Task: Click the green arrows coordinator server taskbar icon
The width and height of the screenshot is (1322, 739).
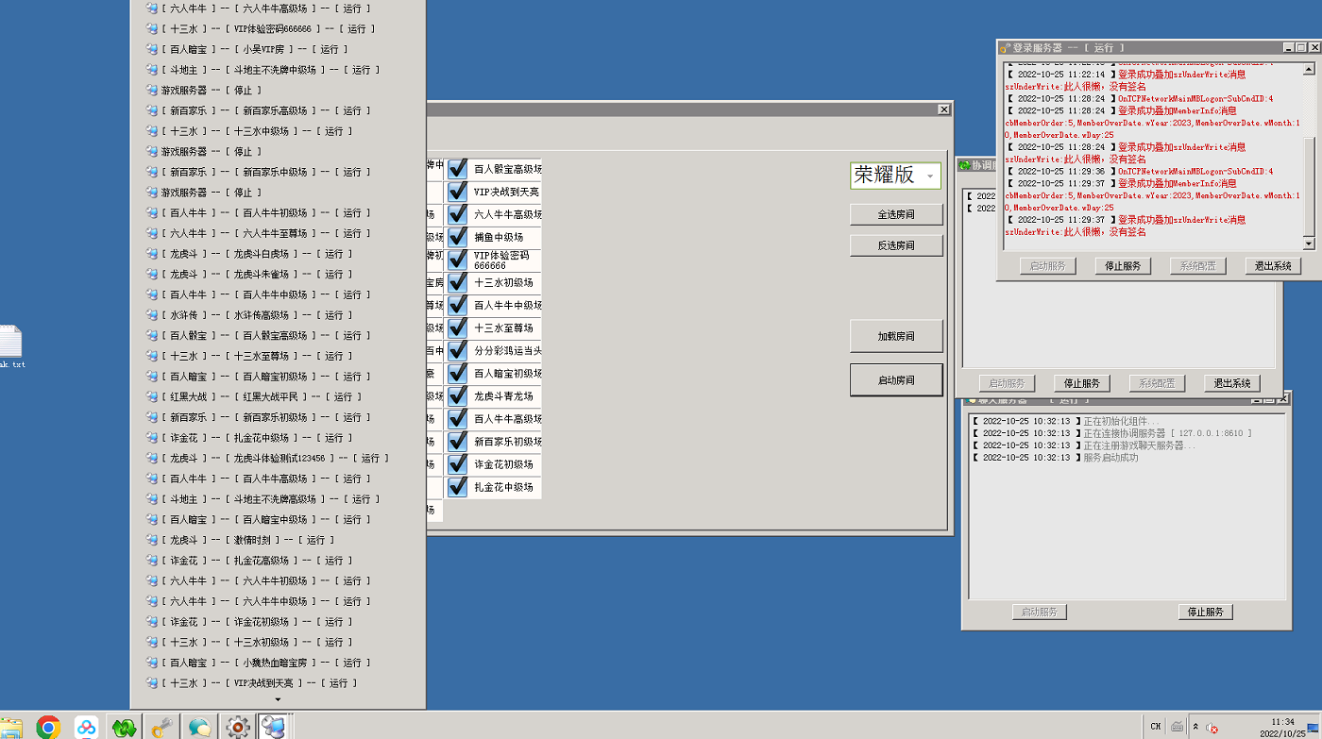Action: pyautogui.click(x=124, y=727)
